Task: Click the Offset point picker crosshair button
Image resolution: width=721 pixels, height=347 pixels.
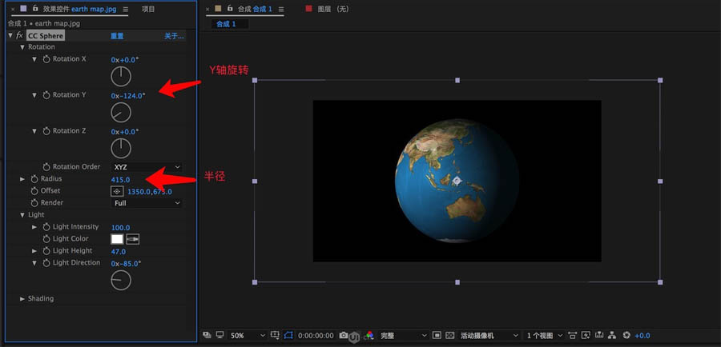Action: pyautogui.click(x=117, y=191)
